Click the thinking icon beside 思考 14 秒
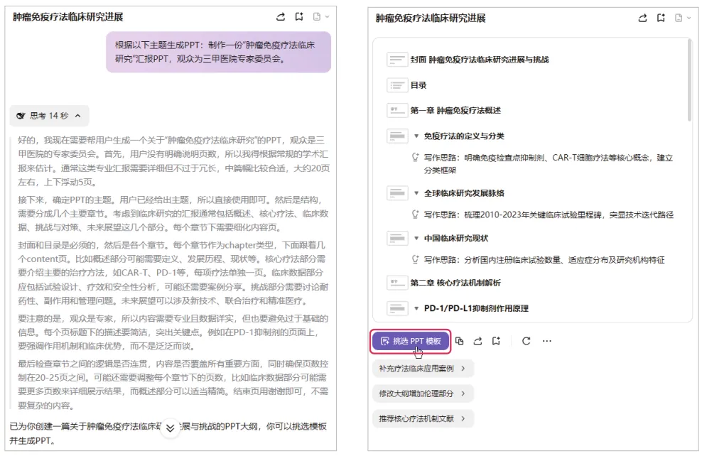Screen dimensions: 702x456 click(21, 116)
